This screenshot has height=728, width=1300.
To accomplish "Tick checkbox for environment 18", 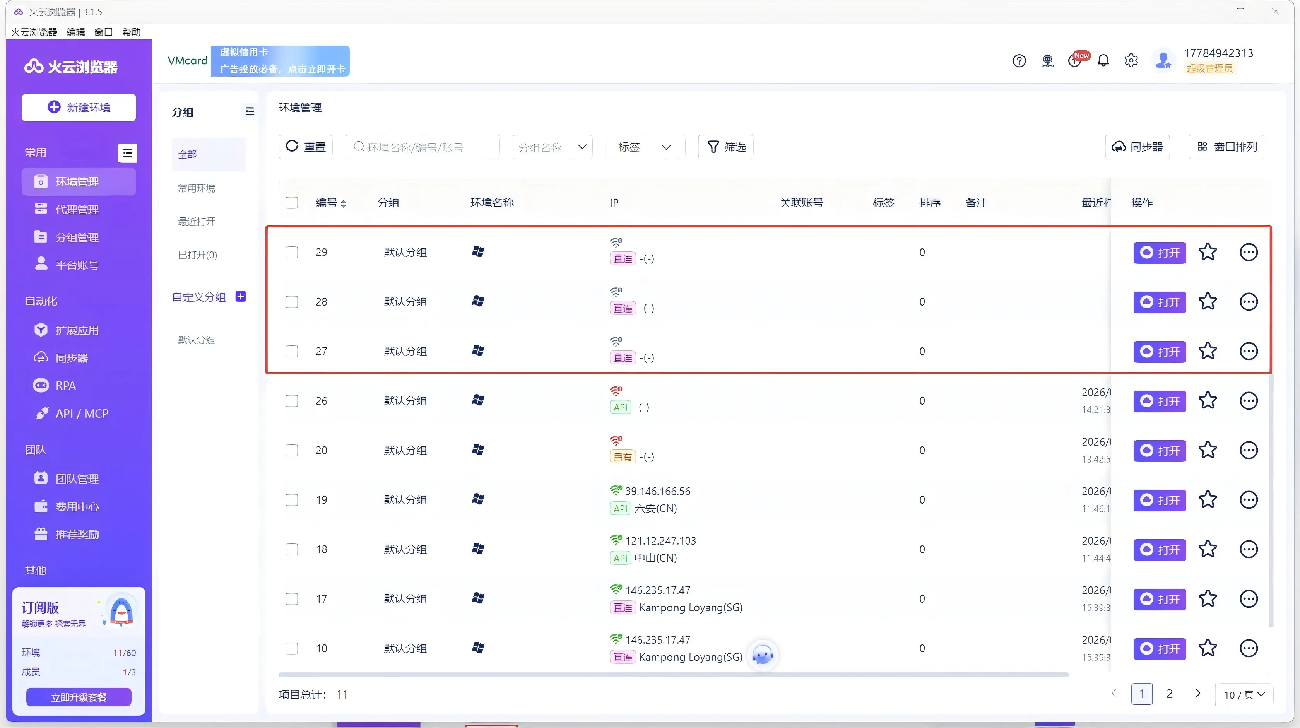I will coord(292,549).
